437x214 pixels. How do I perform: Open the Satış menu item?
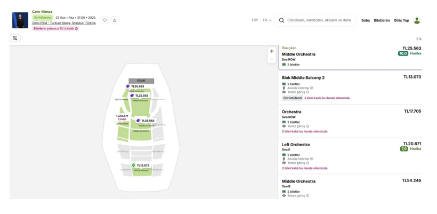(x=366, y=20)
